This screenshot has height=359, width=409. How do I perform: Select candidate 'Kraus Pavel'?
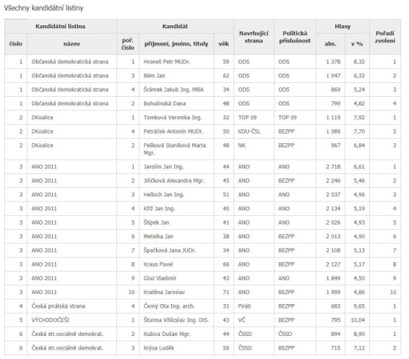158,264
